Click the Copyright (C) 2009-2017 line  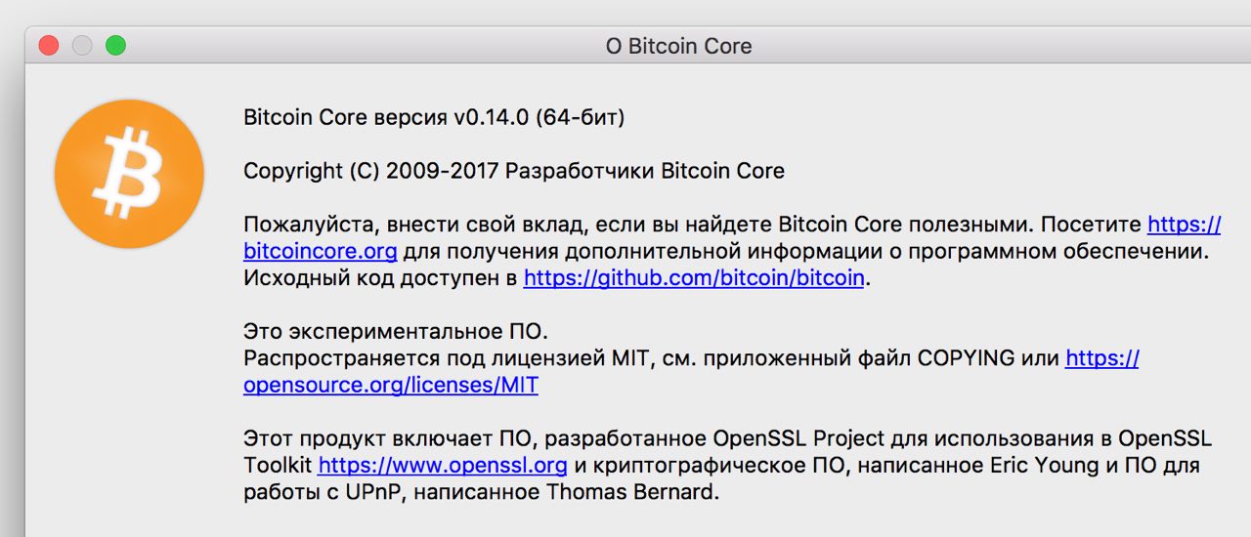point(514,171)
